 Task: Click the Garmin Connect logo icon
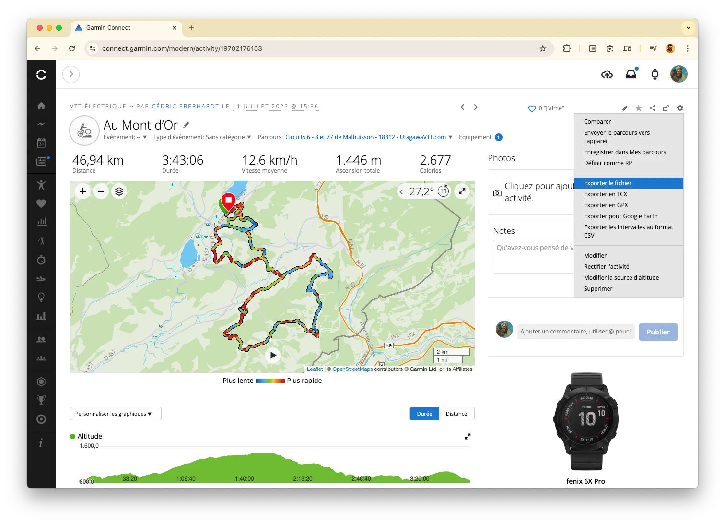tap(41, 74)
